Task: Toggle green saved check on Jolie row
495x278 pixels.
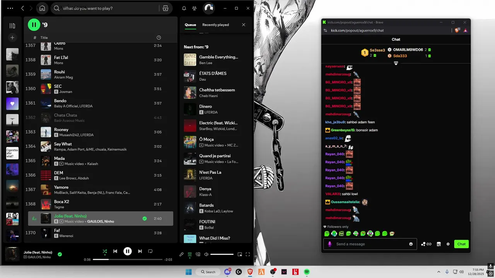Action: [145, 219]
